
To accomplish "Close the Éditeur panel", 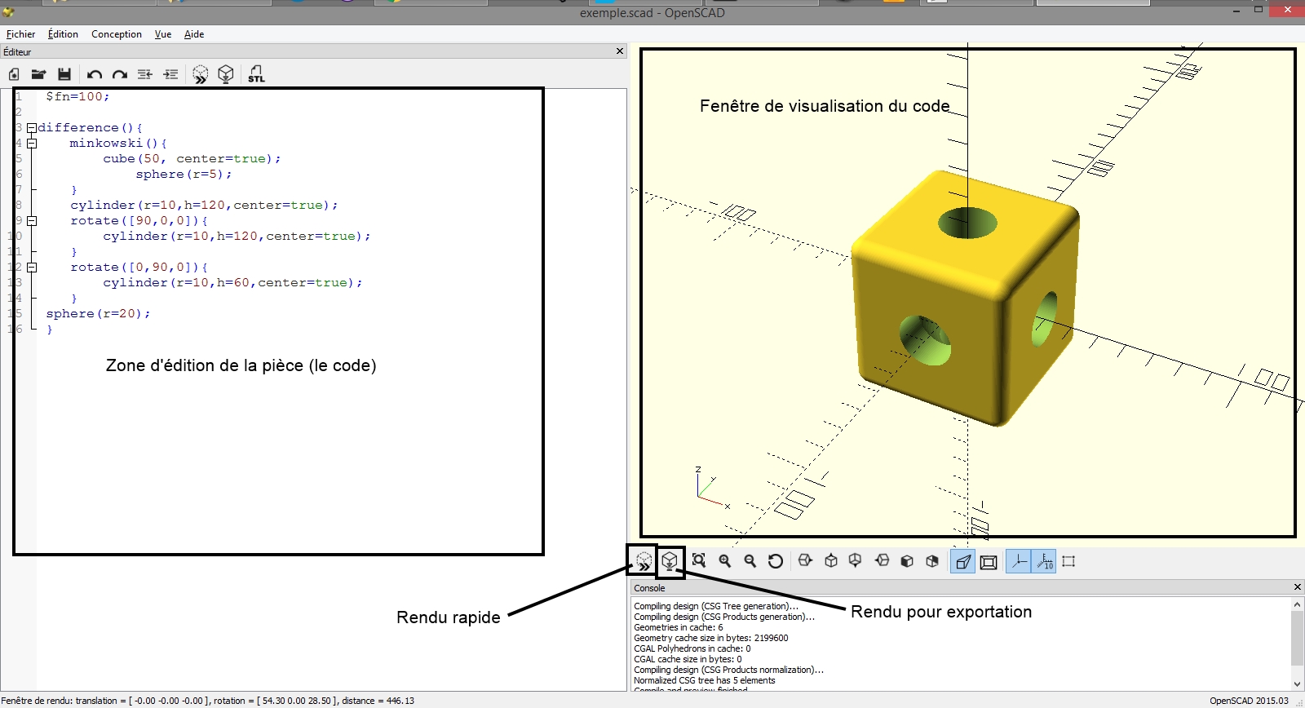I will [620, 51].
